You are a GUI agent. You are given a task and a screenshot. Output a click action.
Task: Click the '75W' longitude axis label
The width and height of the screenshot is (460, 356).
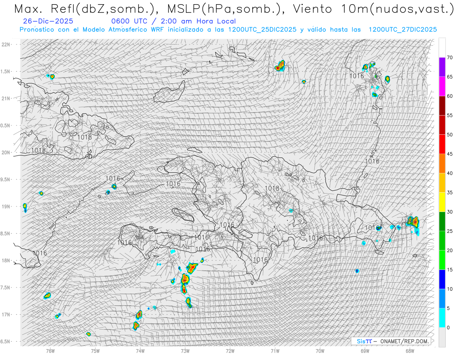point(95,351)
